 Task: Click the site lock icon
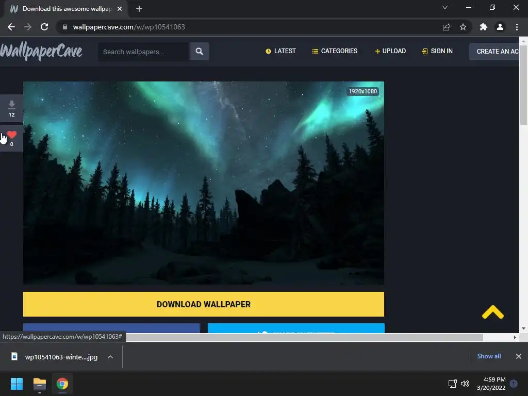click(65, 27)
